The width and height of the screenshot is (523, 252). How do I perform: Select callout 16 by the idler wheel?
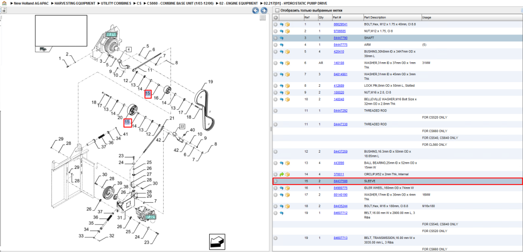click(x=156, y=98)
